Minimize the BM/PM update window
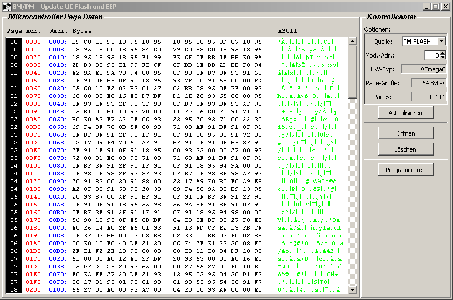This screenshot has width=453, height=300. pos(426,6)
